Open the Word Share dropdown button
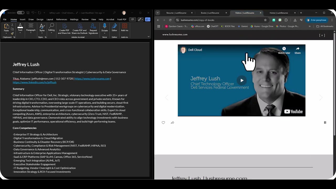 click(148, 19)
